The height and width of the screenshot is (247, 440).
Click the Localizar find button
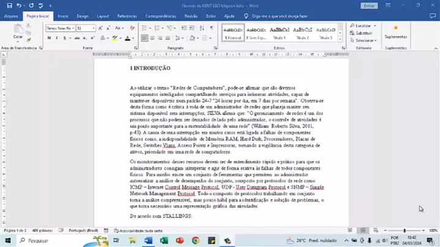(x=361, y=26)
